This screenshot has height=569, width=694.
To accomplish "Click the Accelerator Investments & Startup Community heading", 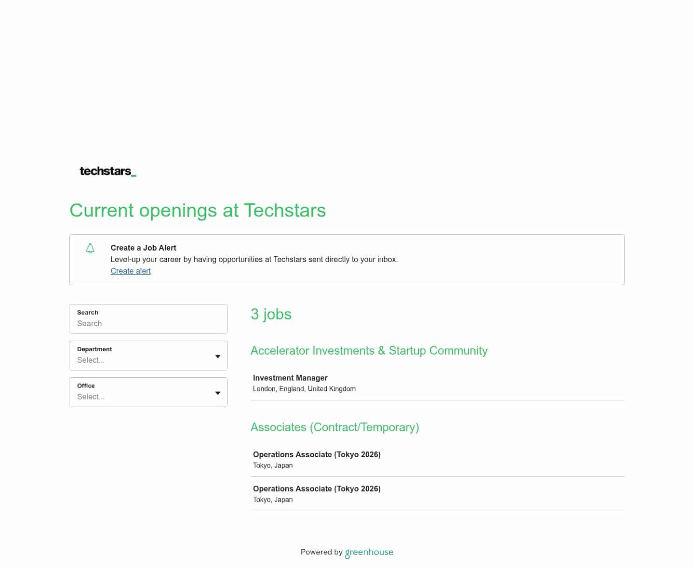I will click(x=369, y=351).
